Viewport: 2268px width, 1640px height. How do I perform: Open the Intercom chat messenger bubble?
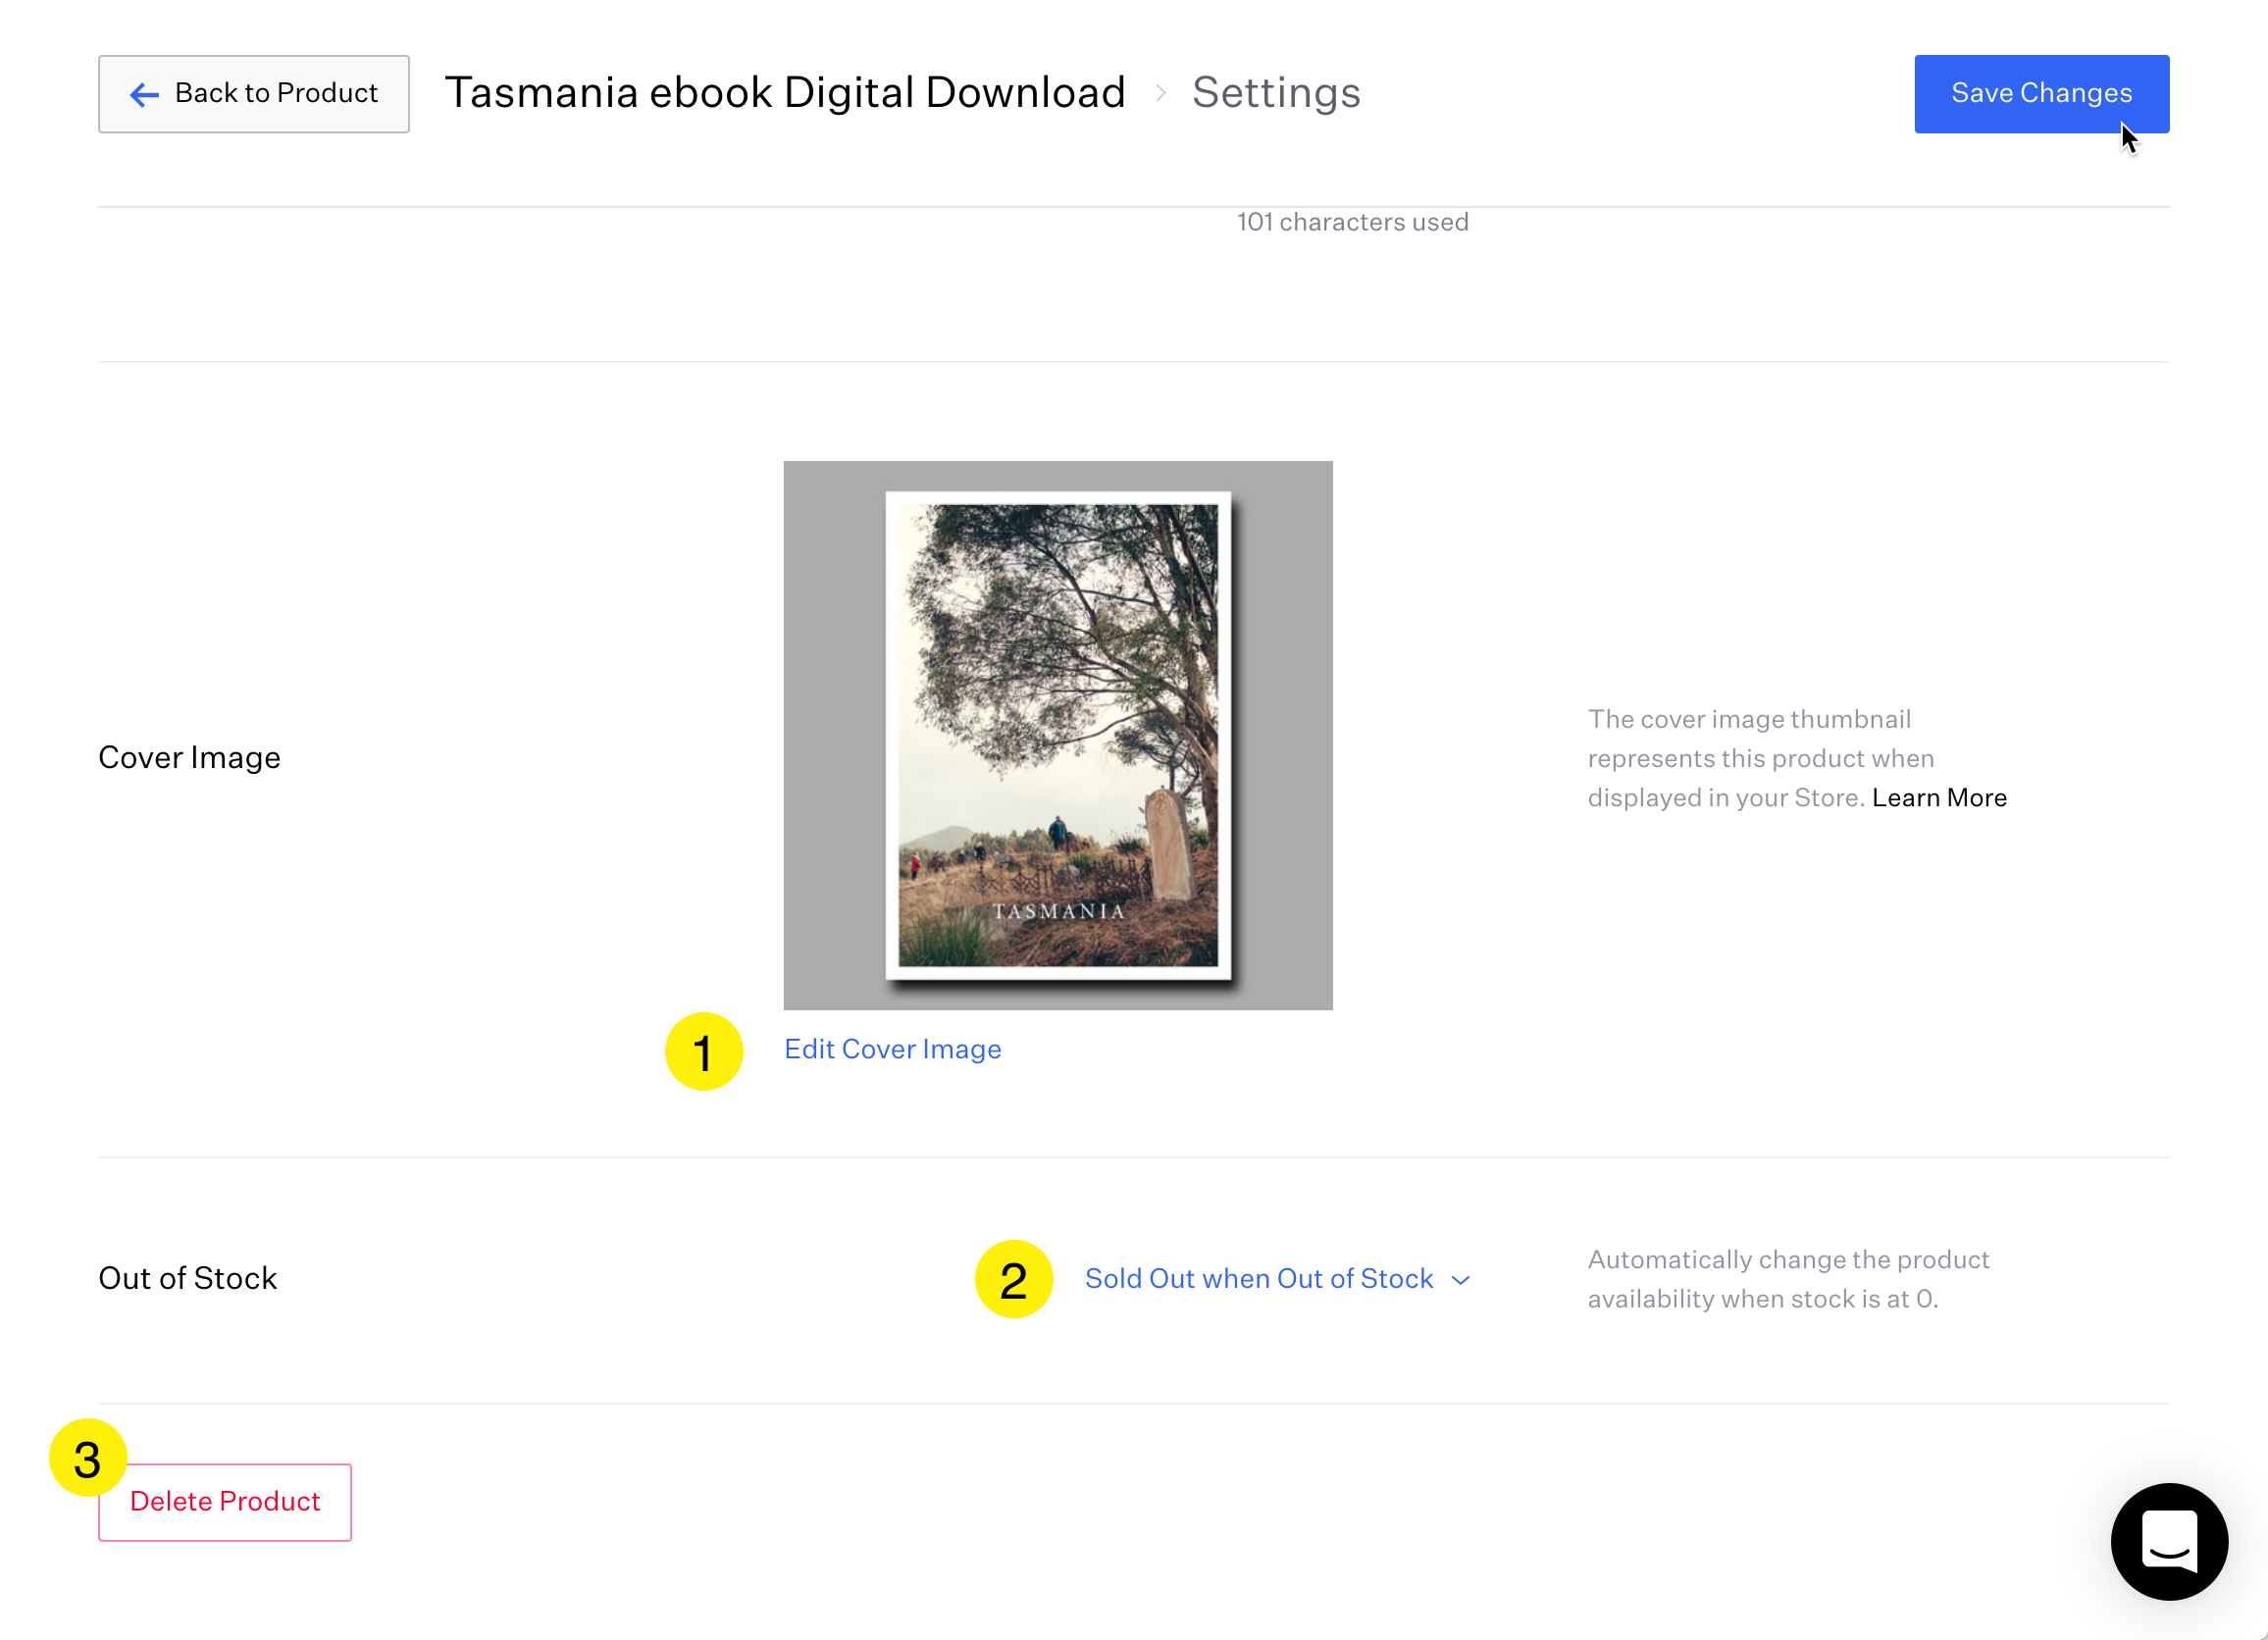pyautogui.click(x=2168, y=1541)
